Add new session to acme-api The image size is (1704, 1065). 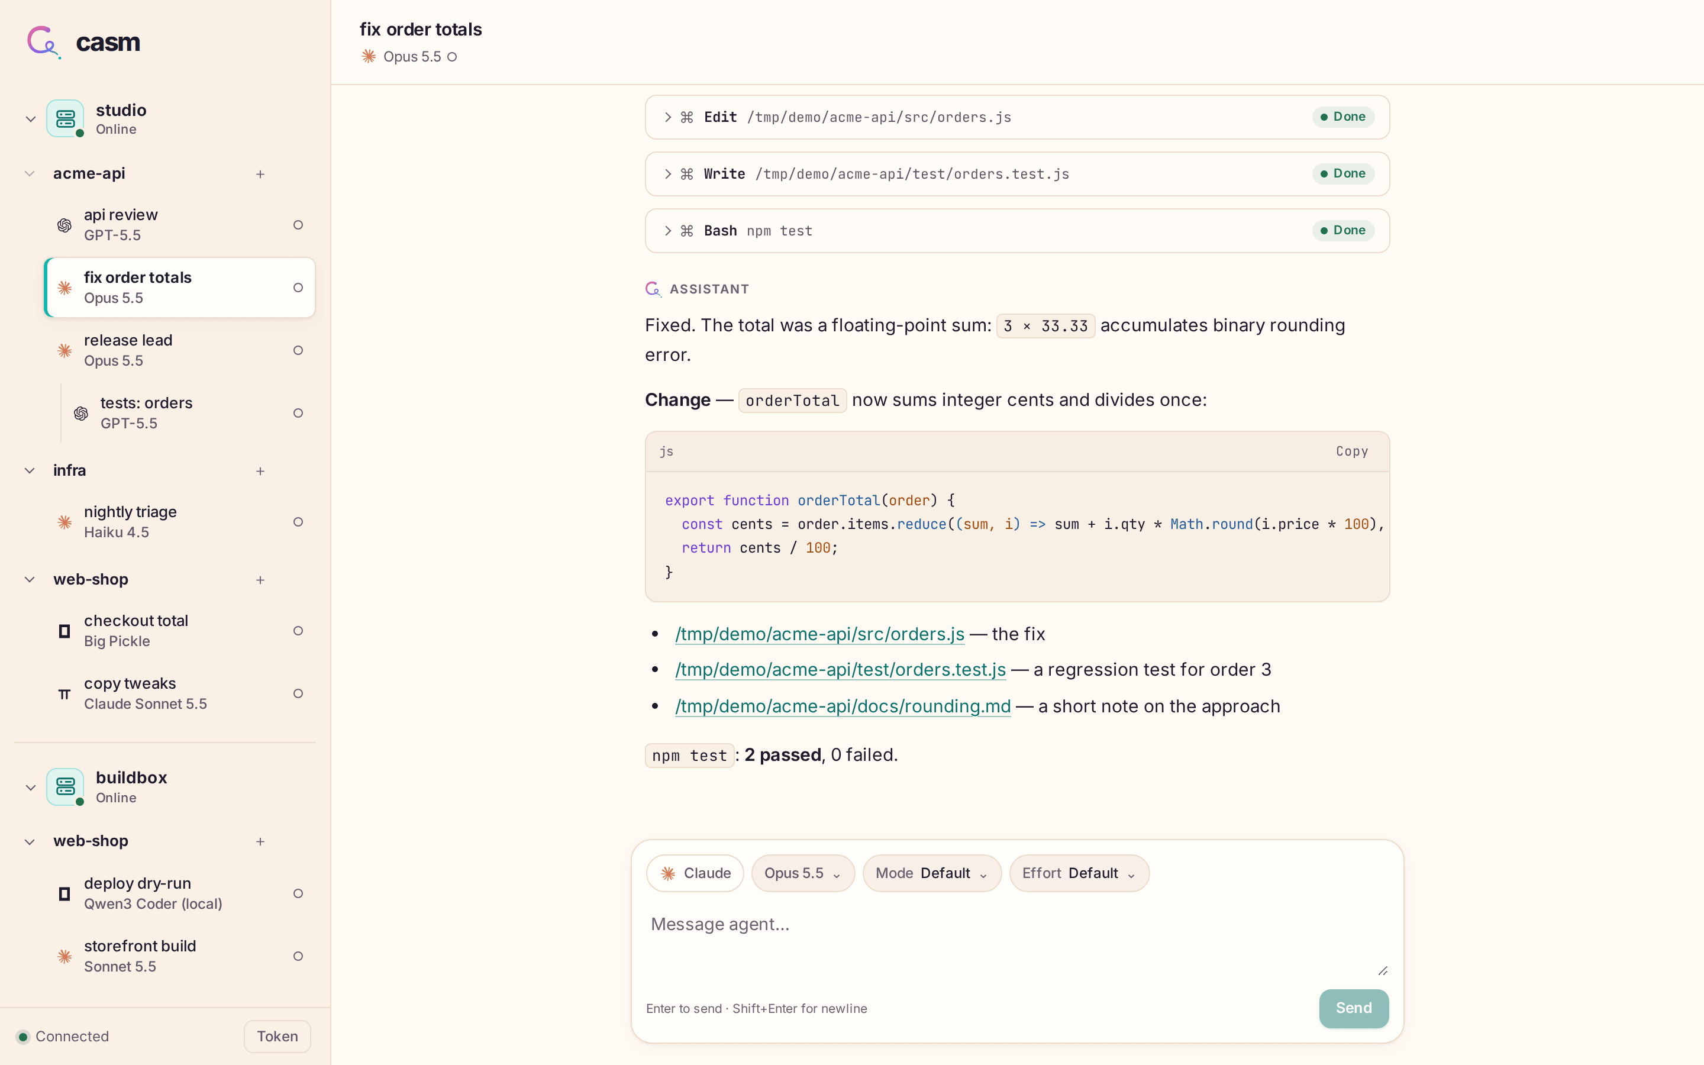[260, 174]
